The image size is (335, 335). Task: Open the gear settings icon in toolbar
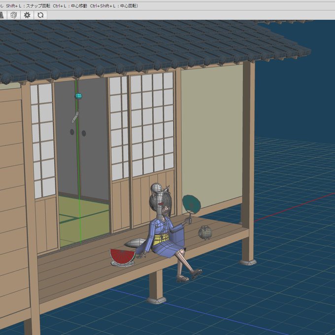click(27, 15)
